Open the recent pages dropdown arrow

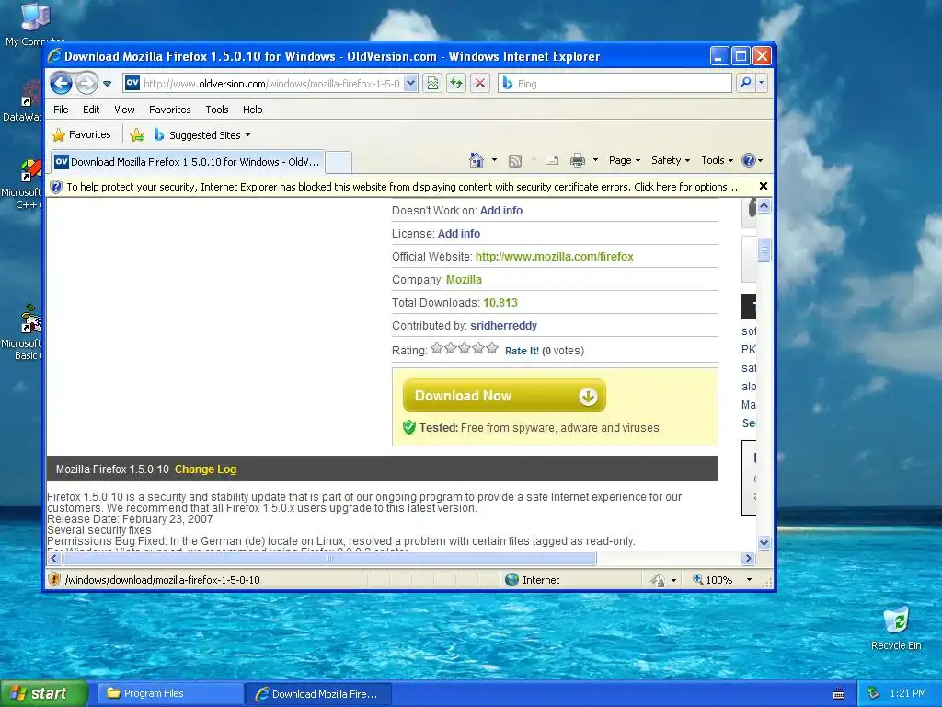[x=107, y=84]
